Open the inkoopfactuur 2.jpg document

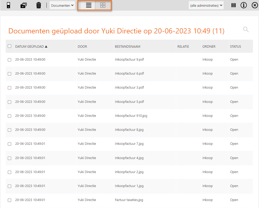pyautogui.click(x=129, y=172)
